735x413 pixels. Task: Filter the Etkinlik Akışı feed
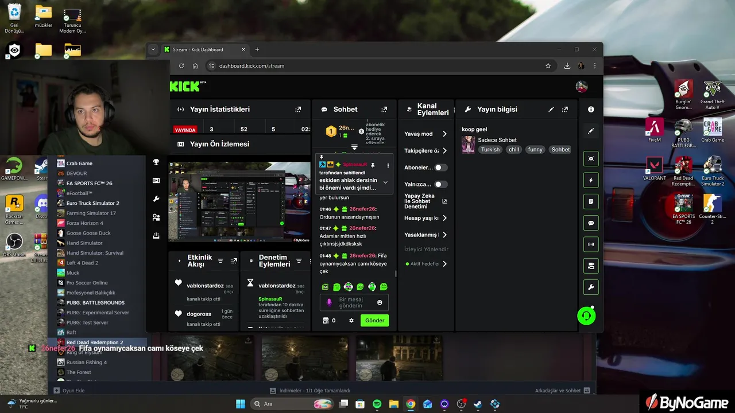click(x=220, y=261)
